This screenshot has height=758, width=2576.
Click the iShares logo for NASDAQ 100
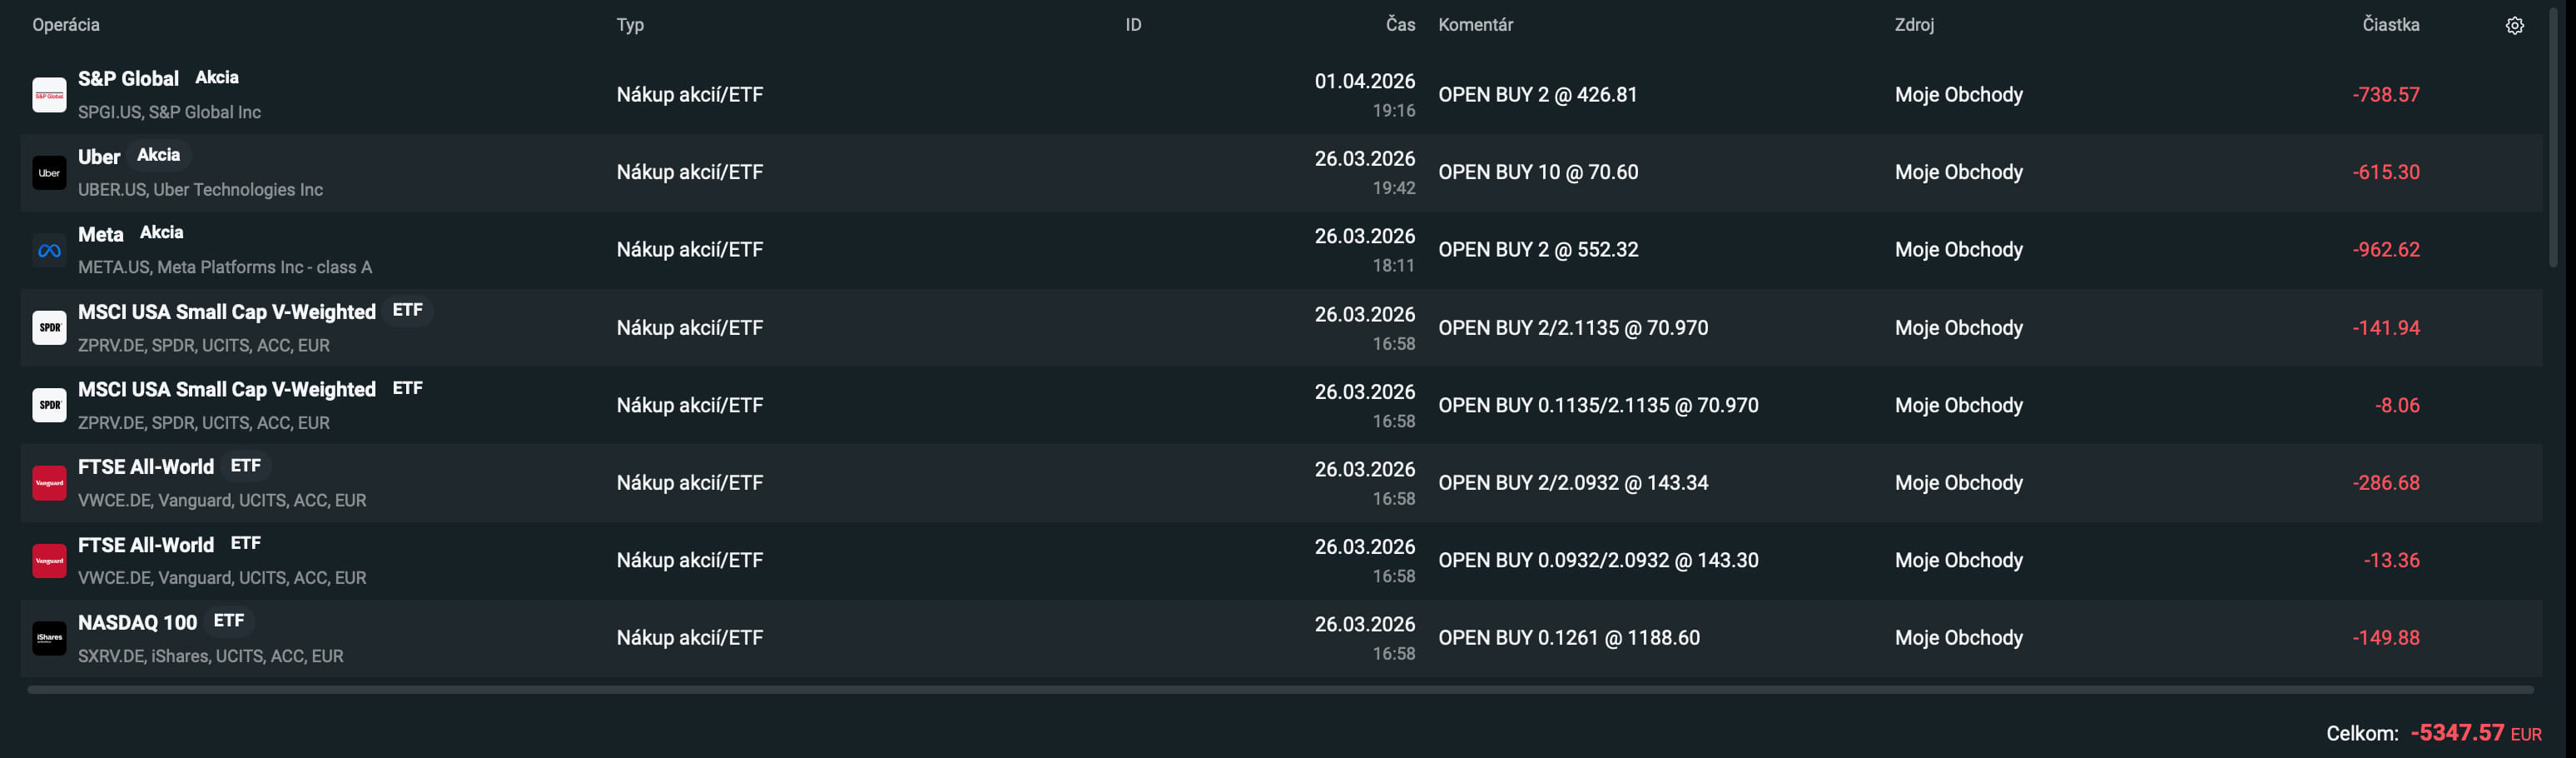pos(49,638)
